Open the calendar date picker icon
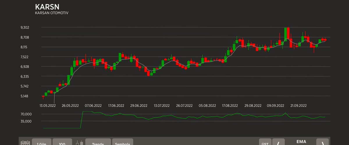Image resolution: width=349 pixels, height=145 pixels. click(25, 142)
